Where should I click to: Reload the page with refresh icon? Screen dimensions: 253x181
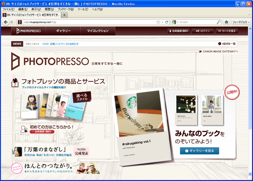pos(167,22)
